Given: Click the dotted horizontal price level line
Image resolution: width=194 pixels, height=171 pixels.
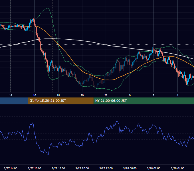Looking at the screenshot, I should pos(97,45).
